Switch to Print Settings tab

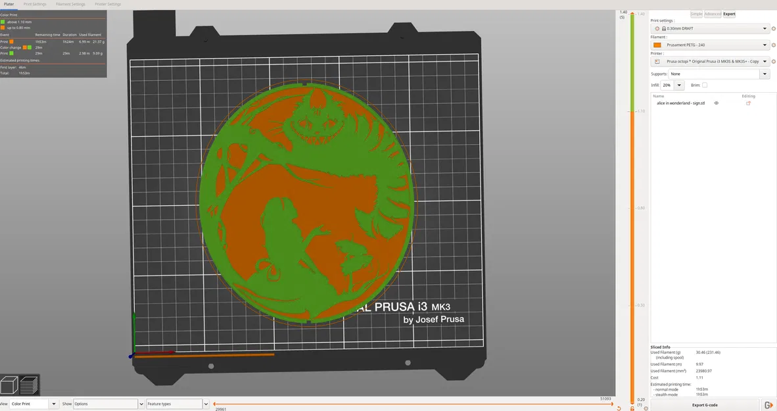[35, 4]
